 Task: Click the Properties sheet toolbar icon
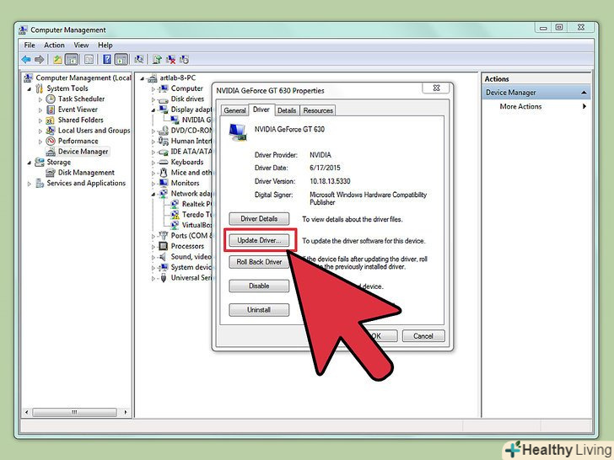pyautogui.click(x=89, y=60)
